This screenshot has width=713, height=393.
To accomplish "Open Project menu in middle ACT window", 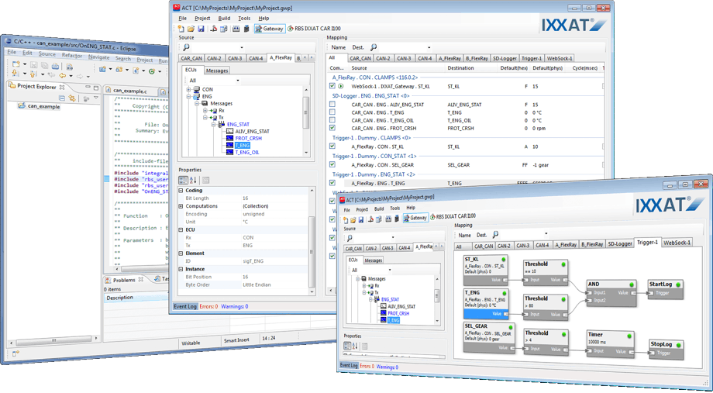I will (202, 18).
